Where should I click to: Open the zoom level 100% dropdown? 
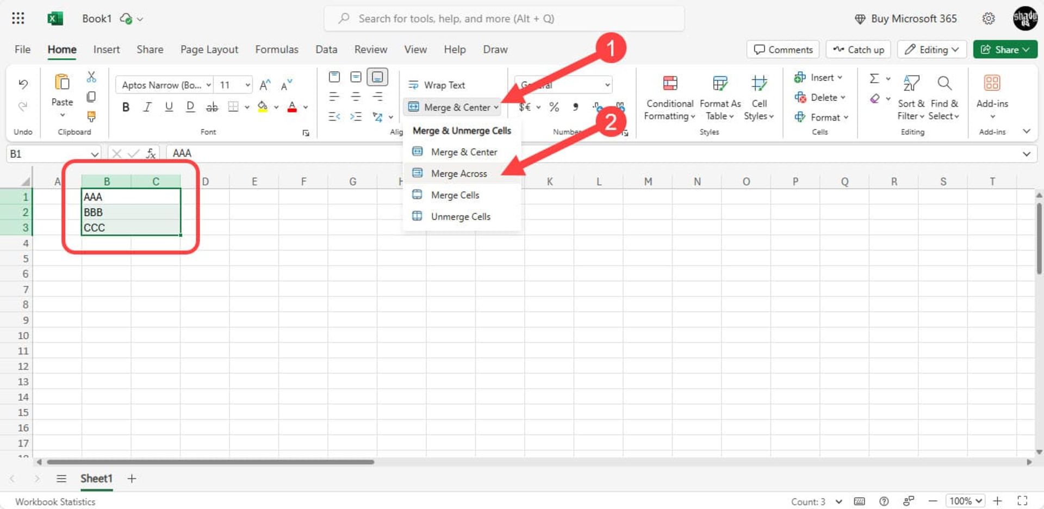pyautogui.click(x=966, y=501)
